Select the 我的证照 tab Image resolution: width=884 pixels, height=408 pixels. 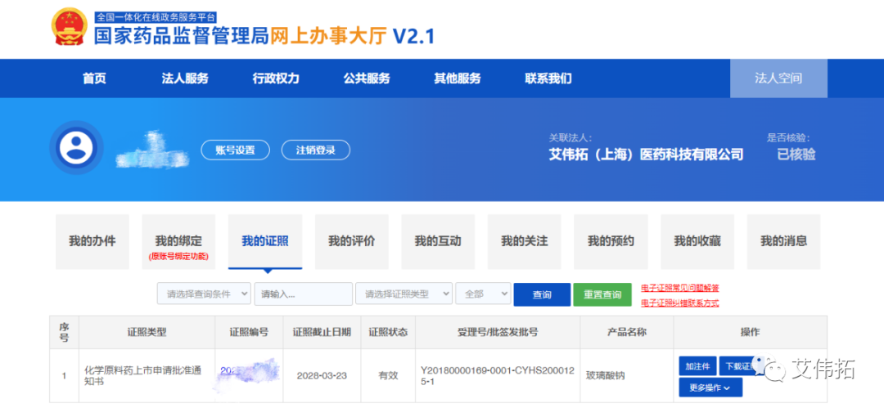(x=265, y=241)
